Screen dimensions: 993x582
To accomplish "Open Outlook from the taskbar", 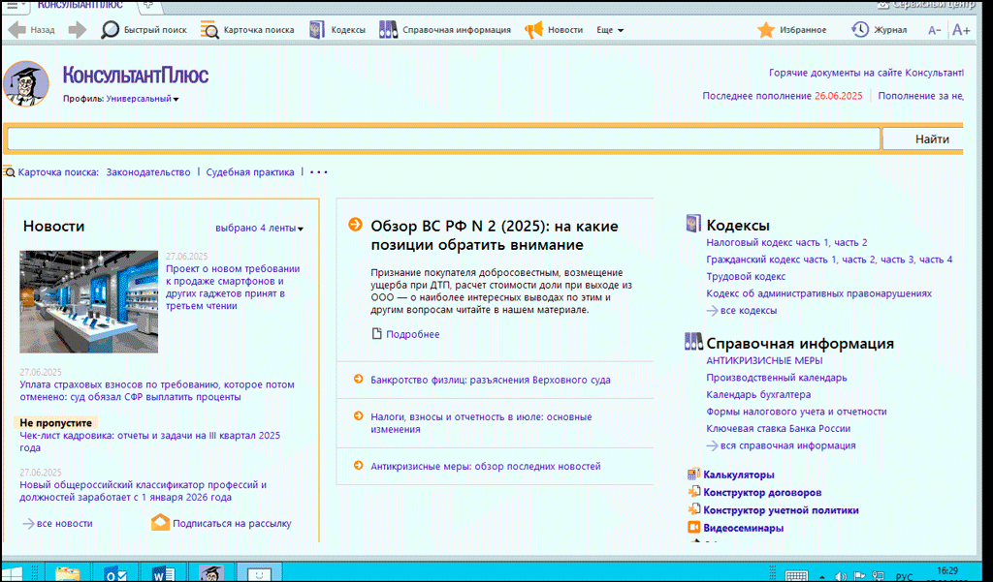I will (116, 573).
